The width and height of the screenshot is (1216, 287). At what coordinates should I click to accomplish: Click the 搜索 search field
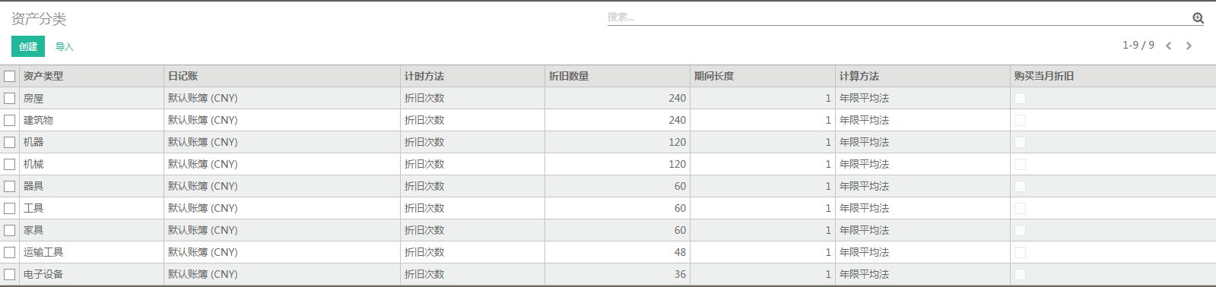tap(897, 17)
